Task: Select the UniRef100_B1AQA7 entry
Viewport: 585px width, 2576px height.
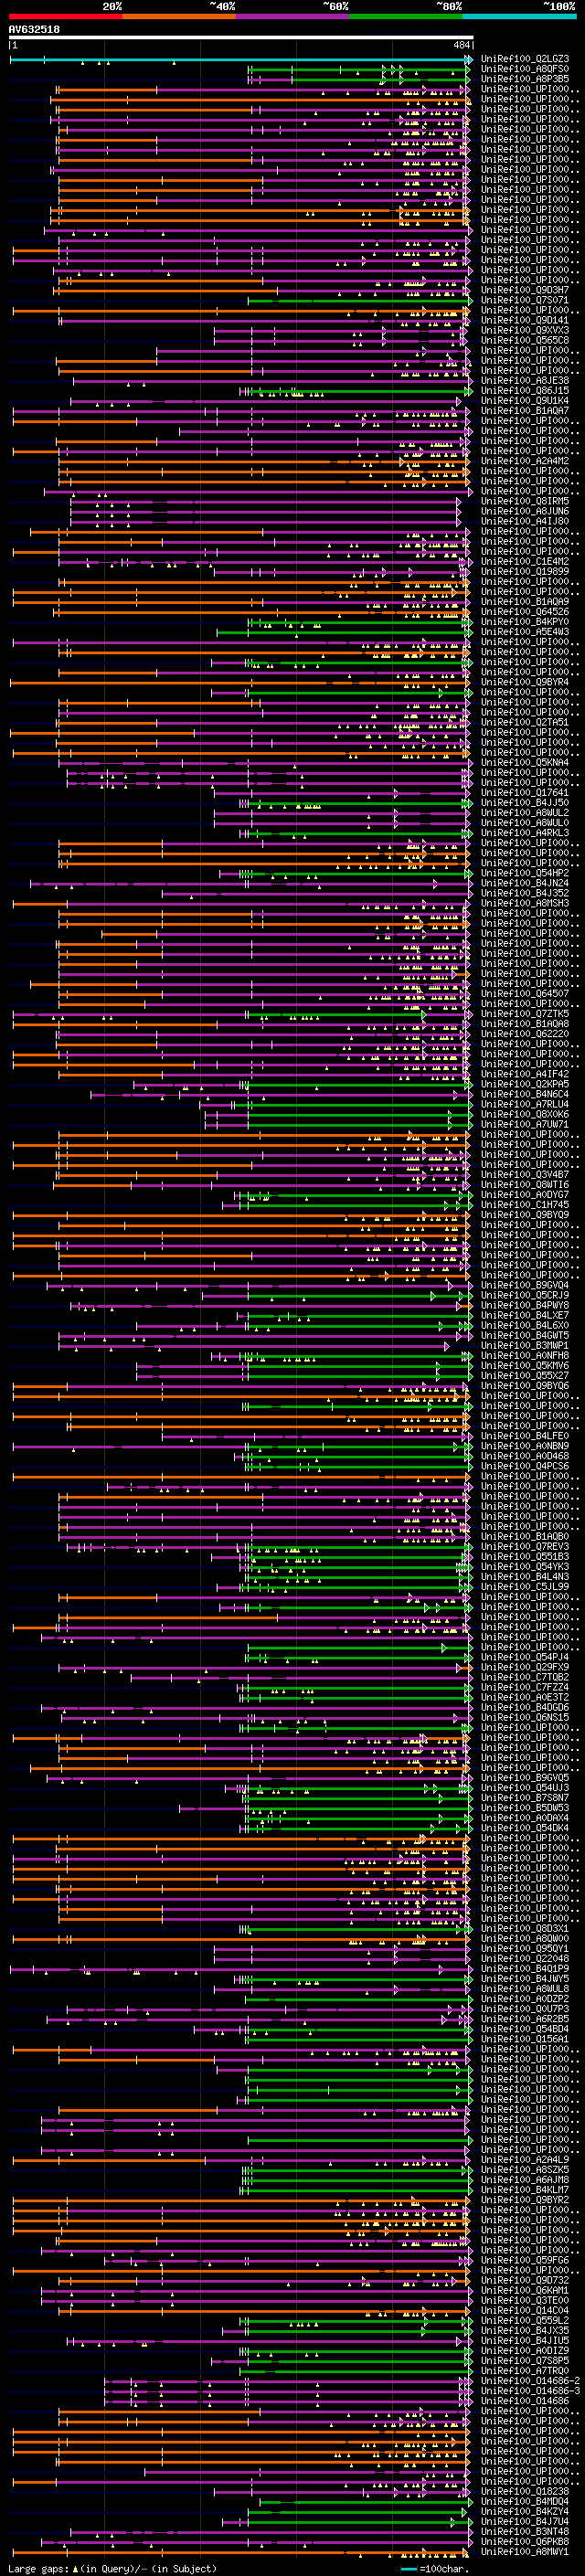Action: point(525,411)
